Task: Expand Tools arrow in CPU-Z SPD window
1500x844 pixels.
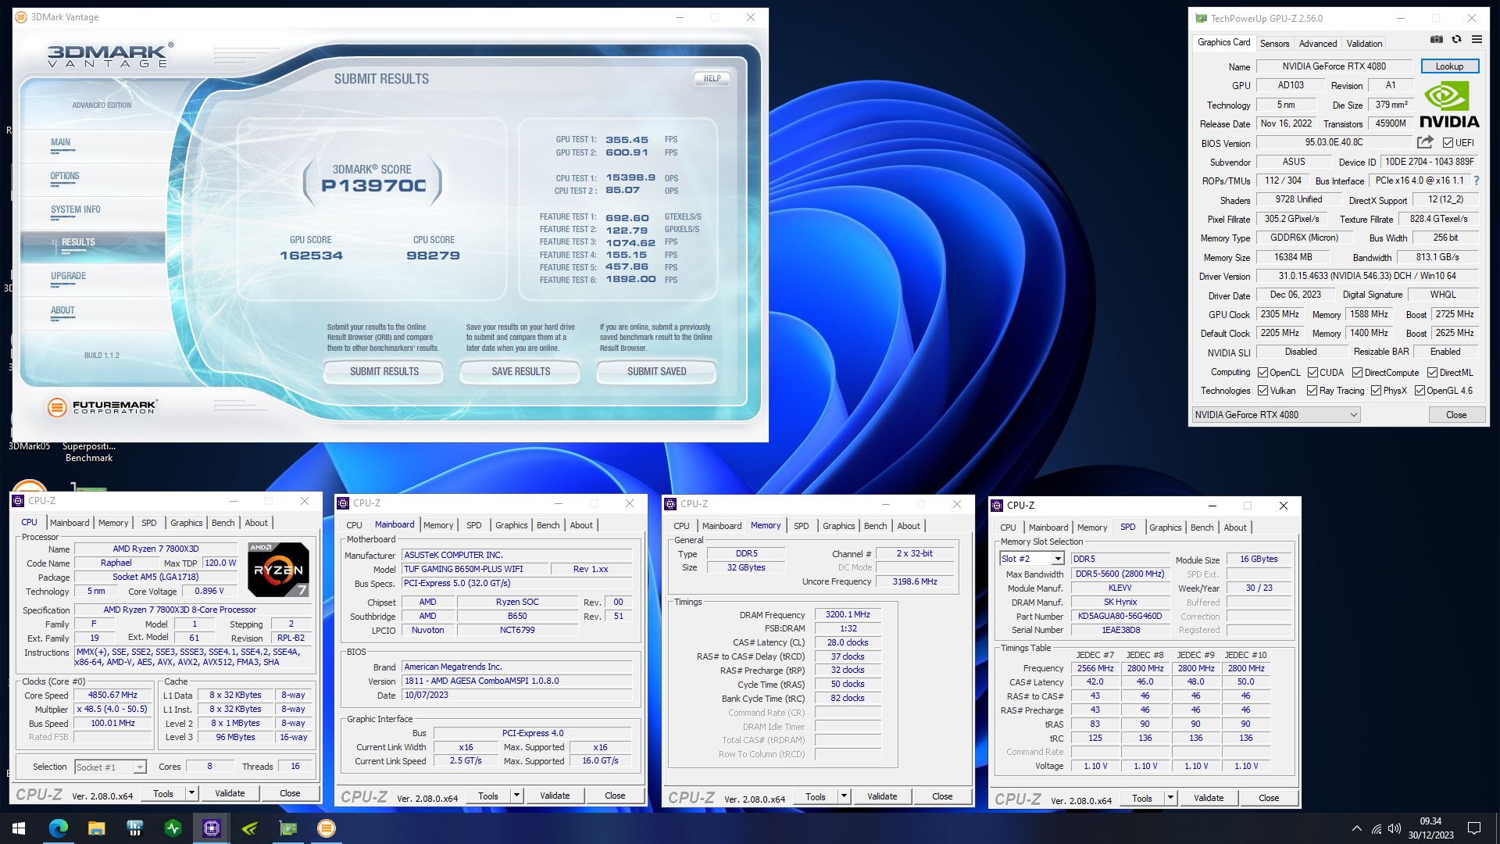Action: pyautogui.click(x=1170, y=798)
